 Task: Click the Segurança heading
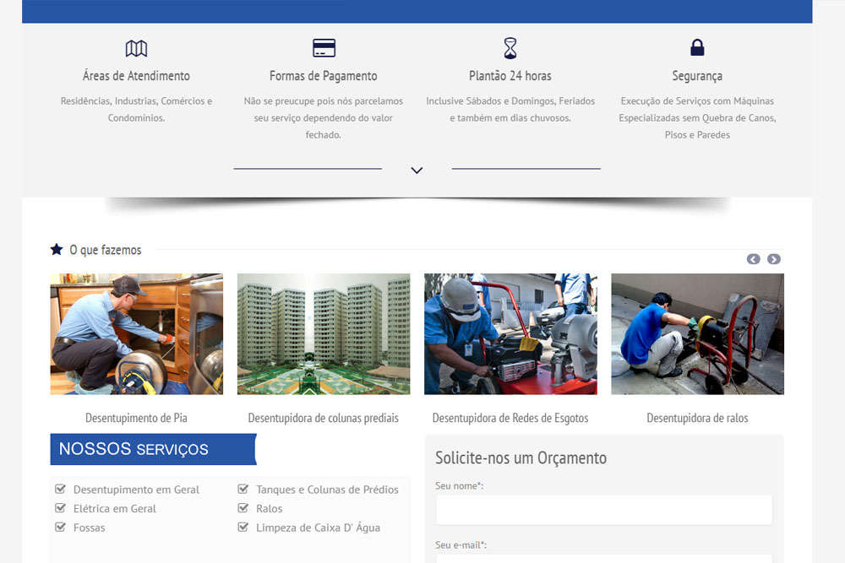[x=697, y=76]
